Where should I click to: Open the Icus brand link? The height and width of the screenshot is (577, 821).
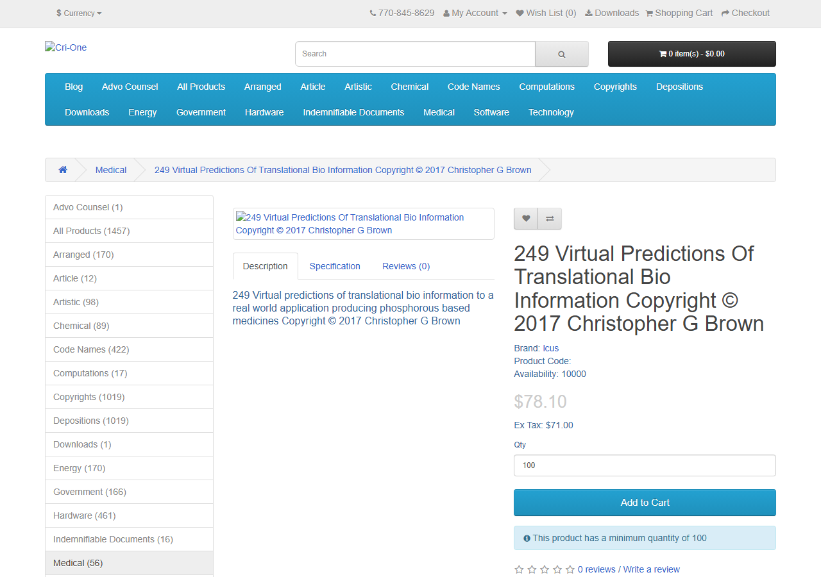pyautogui.click(x=551, y=348)
